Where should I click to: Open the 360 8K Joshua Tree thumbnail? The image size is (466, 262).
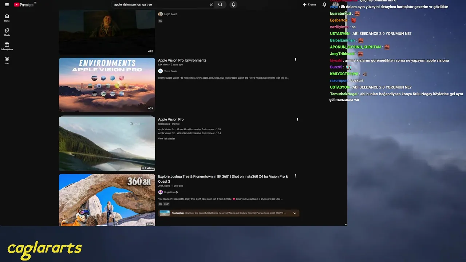click(x=107, y=200)
